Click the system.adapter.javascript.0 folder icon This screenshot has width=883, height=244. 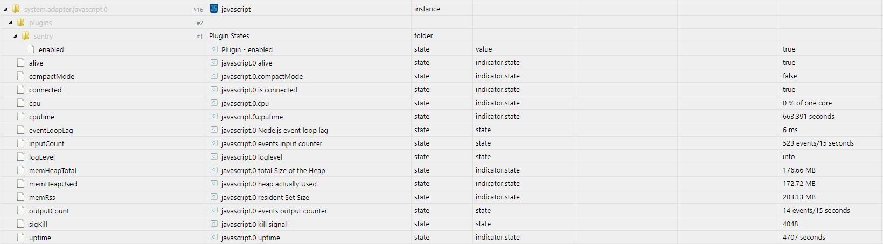click(16, 9)
